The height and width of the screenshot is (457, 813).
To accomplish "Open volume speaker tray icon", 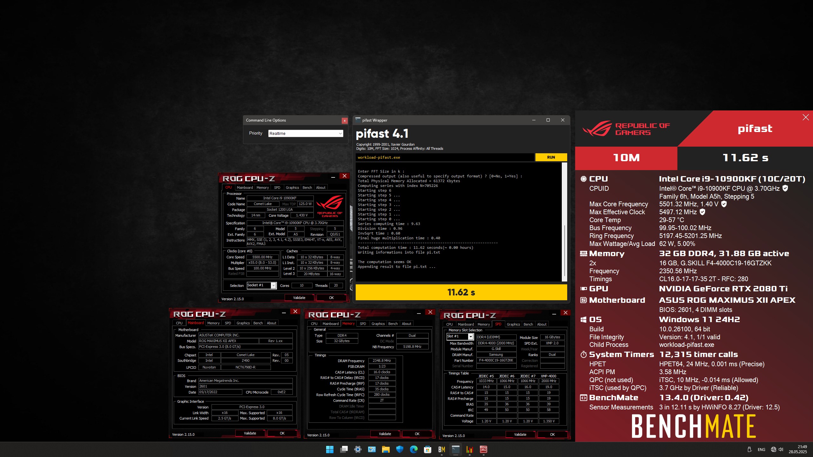I will coord(781,449).
